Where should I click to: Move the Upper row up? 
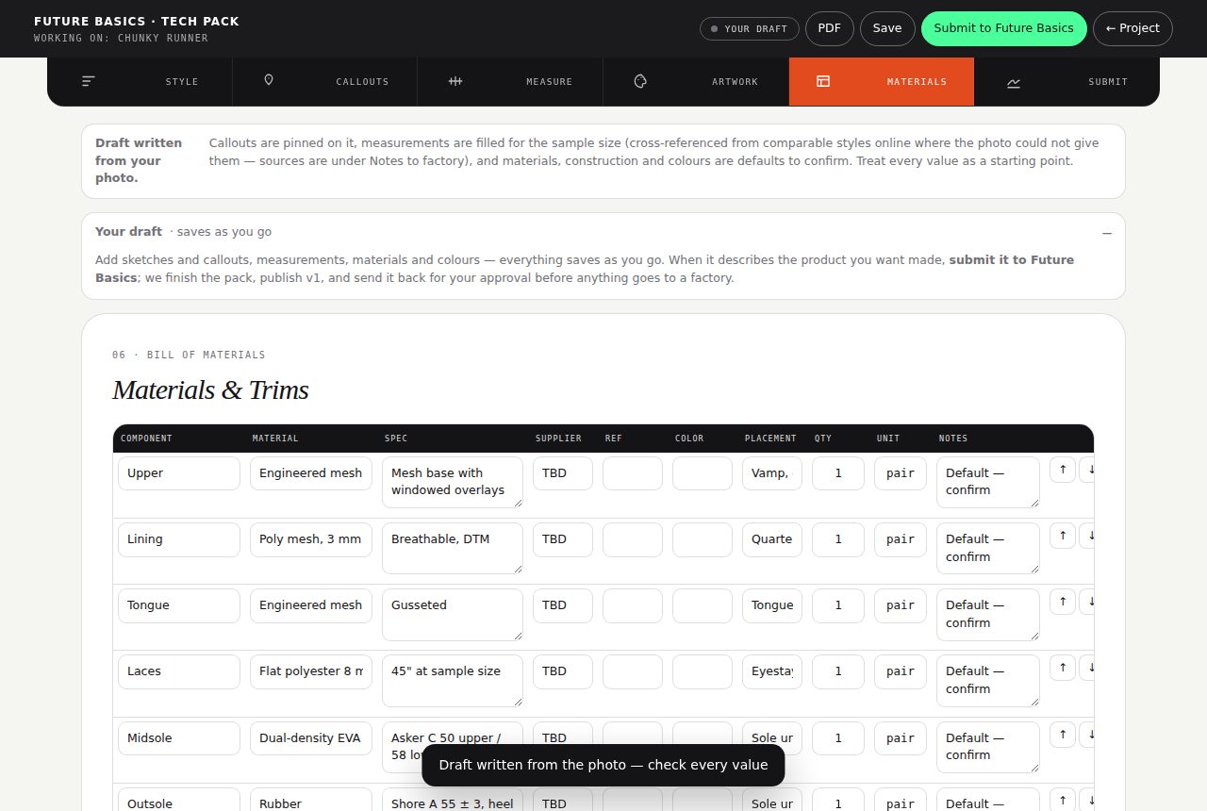point(1063,469)
